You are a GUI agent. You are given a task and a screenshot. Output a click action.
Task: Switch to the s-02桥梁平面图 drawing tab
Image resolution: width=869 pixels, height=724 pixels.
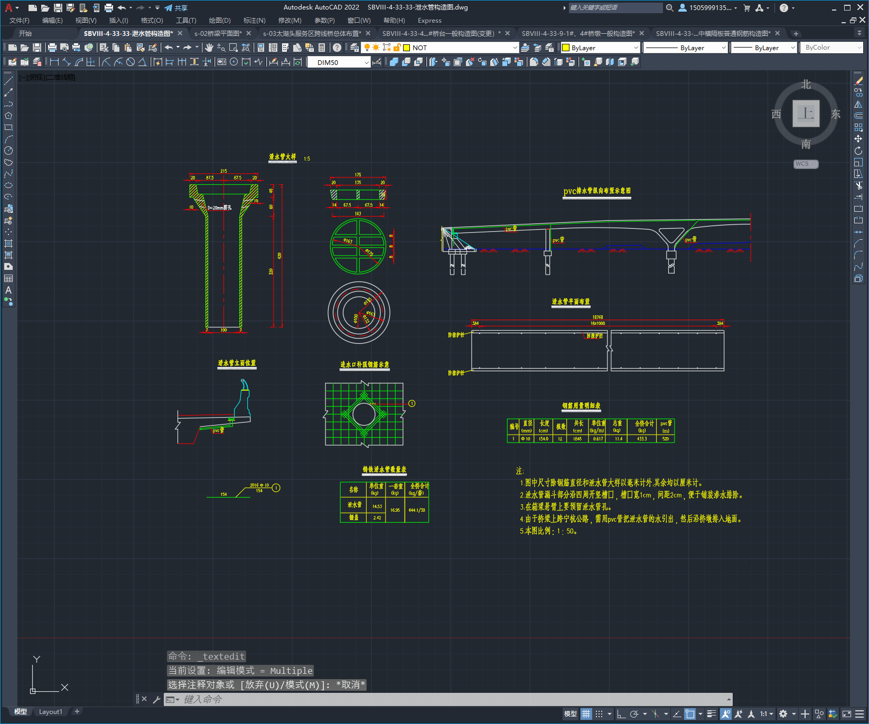click(x=218, y=33)
